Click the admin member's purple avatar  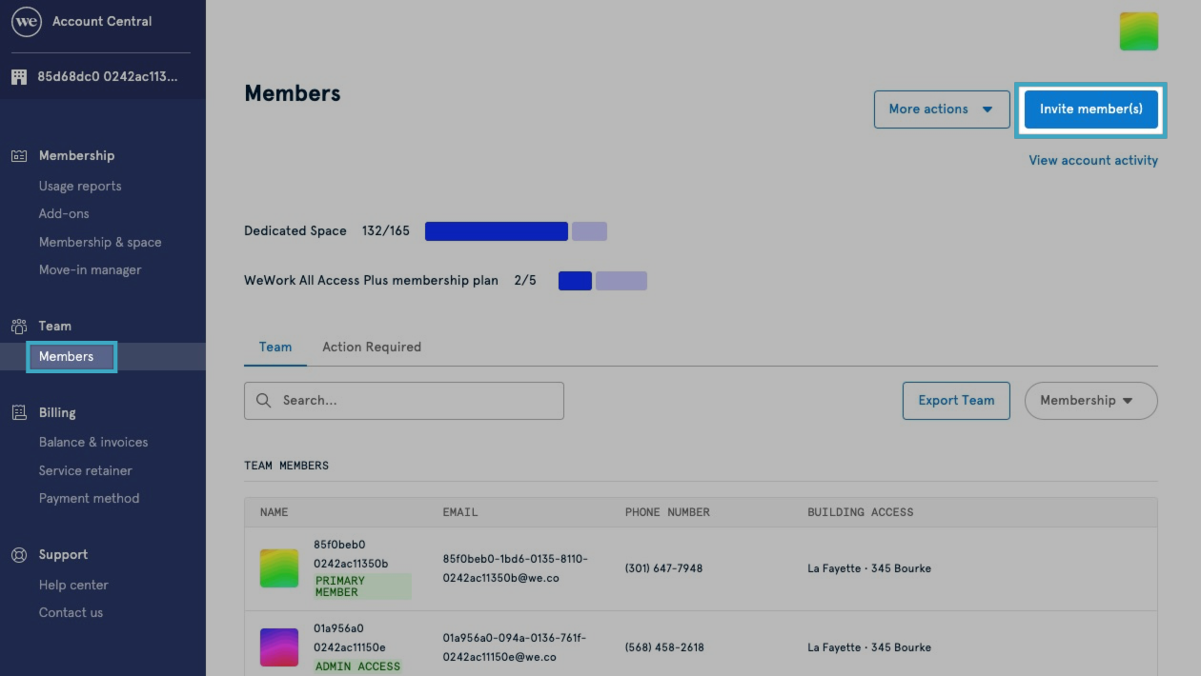point(278,646)
